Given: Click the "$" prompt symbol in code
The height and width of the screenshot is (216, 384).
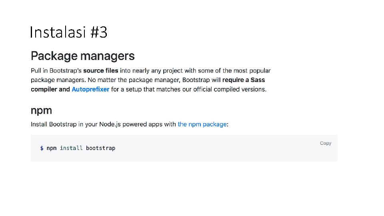Looking at the screenshot, I should point(42,148).
